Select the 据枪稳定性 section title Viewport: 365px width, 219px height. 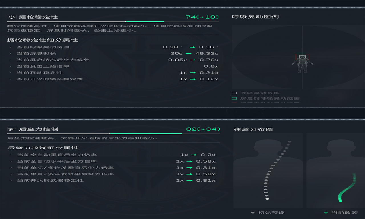[x=38, y=17]
